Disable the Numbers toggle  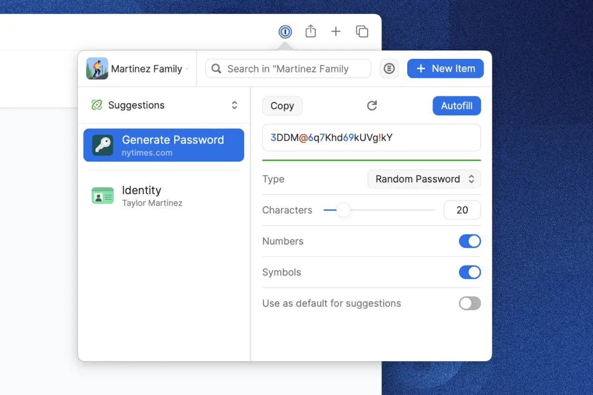(x=470, y=241)
